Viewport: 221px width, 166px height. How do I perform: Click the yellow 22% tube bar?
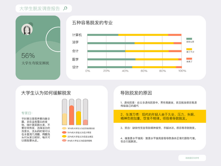coord(79,118)
